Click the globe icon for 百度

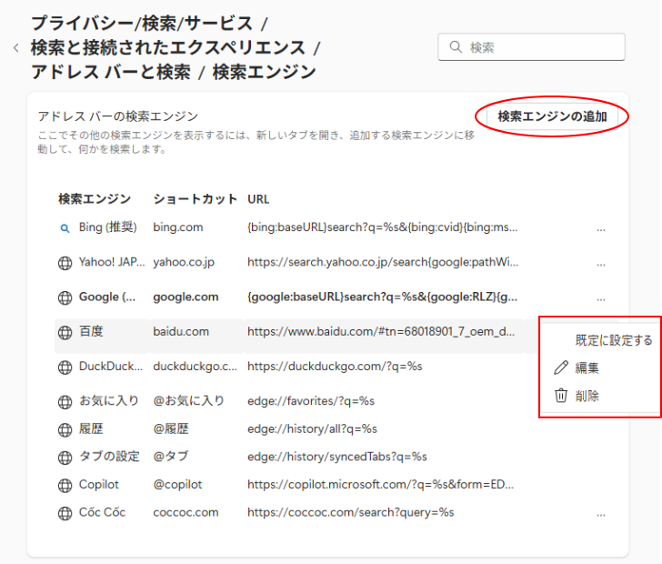[x=65, y=332]
